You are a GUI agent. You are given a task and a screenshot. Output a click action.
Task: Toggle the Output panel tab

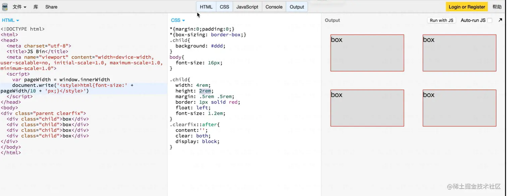(x=297, y=7)
